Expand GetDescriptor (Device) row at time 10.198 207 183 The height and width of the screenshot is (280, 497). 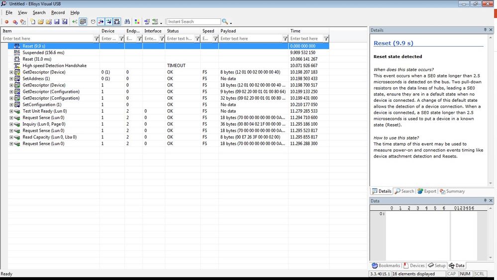tap(11, 72)
